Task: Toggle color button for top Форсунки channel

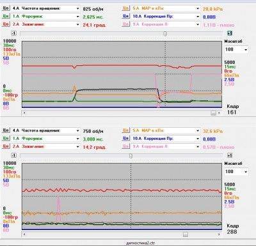Action: point(6,16)
